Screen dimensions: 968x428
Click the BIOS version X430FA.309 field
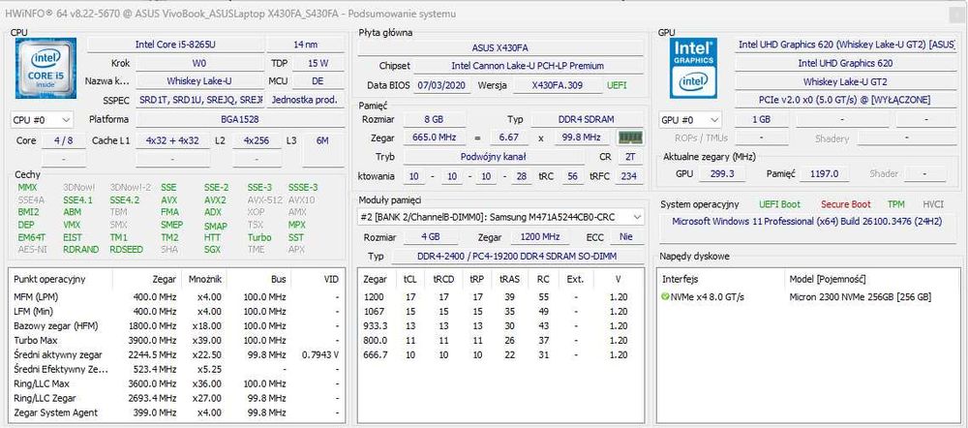[x=557, y=85]
